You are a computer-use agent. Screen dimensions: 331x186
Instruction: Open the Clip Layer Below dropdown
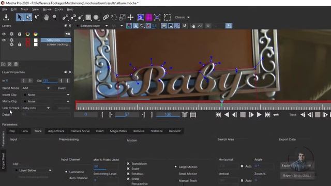click(x=34, y=171)
